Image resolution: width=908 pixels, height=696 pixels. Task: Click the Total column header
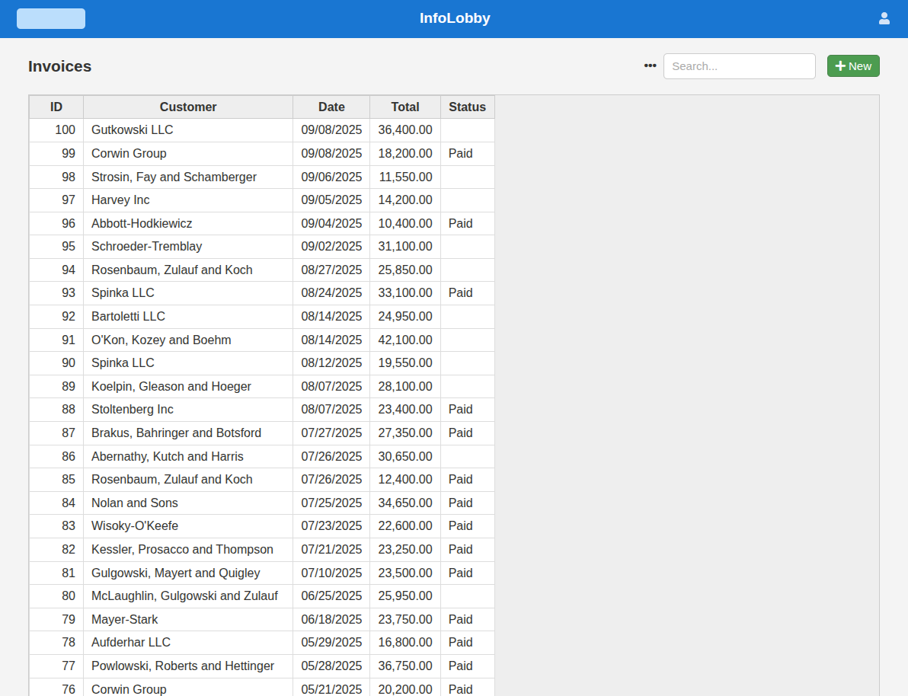coord(405,107)
